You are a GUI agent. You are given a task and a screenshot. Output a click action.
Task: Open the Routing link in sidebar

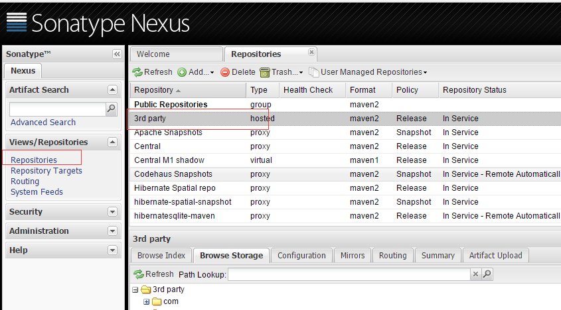click(x=25, y=181)
